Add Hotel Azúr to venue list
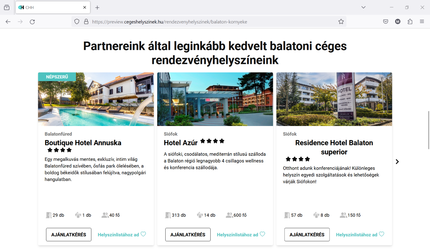The image size is (430, 252). point(238,235)
